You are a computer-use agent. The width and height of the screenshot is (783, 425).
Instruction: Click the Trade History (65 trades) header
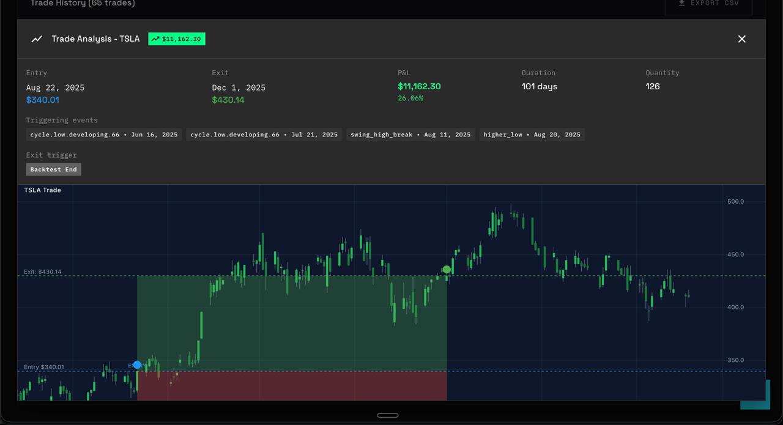coord(82,3)
